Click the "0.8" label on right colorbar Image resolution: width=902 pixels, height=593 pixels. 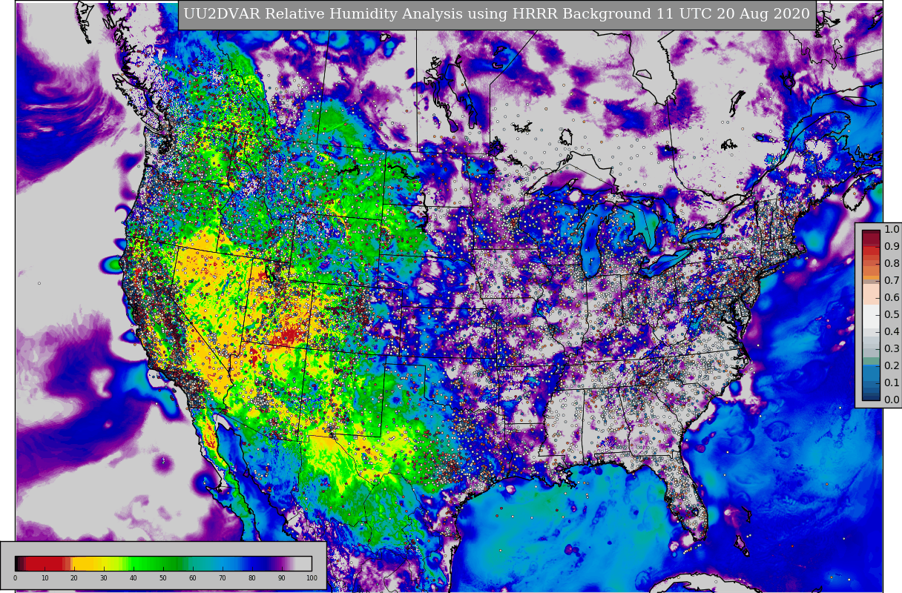point(892,264)
